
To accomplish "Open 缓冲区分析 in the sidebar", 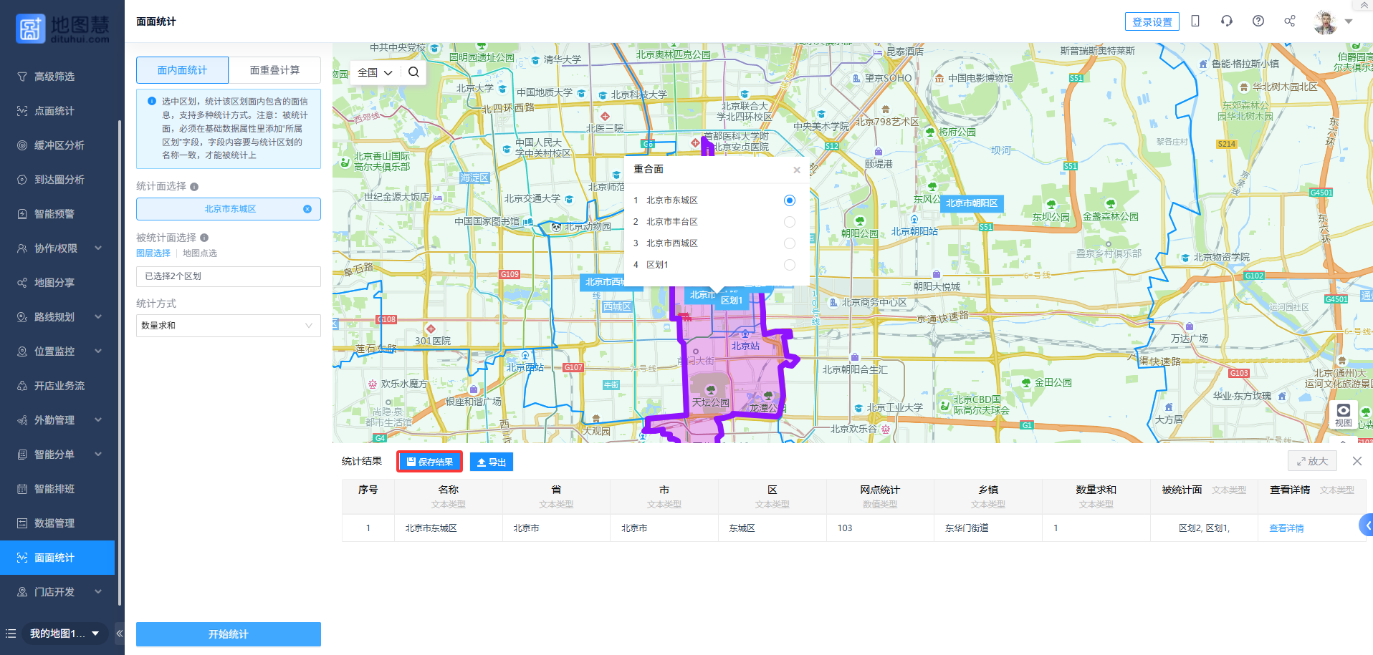I will 59,145.
